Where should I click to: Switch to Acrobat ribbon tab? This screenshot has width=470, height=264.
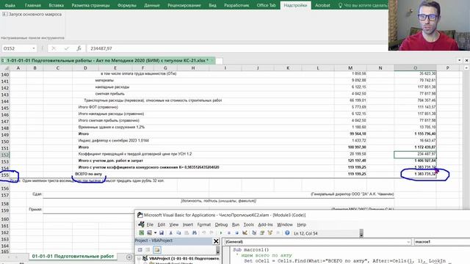[x=322, y=5]
